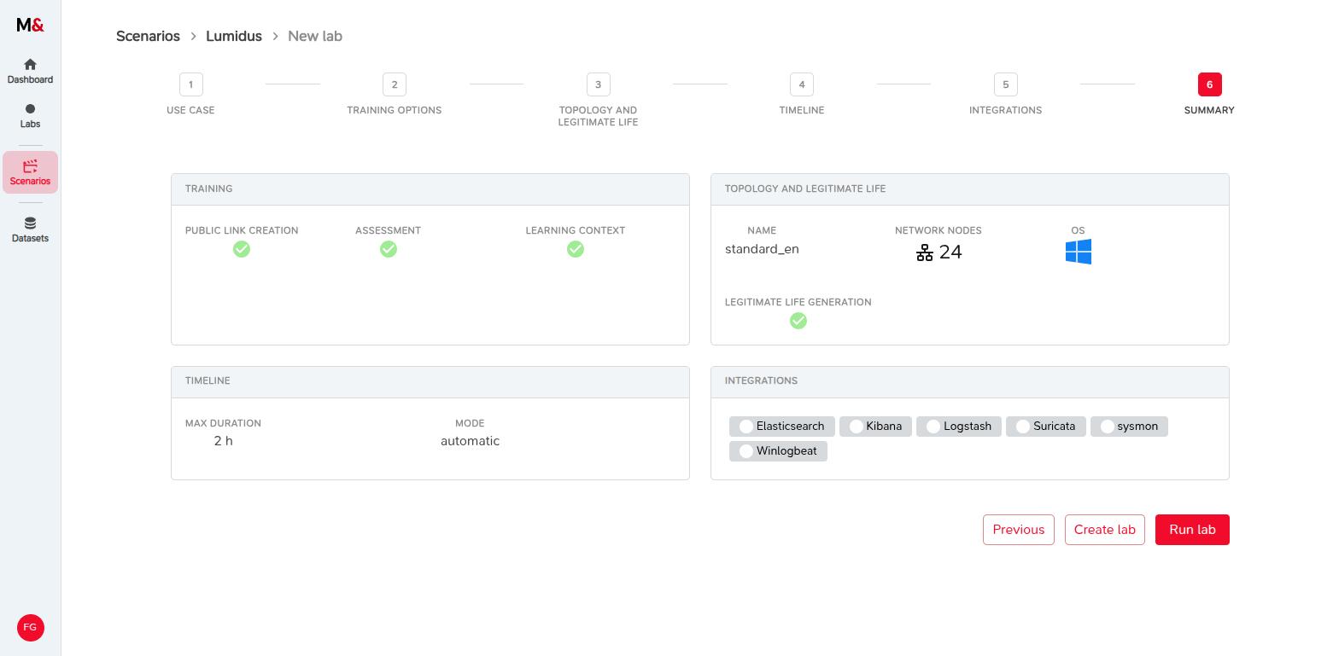Click the automatic mode value
The width and height of the screenshot is (1339, 656).
coord(470,441)
